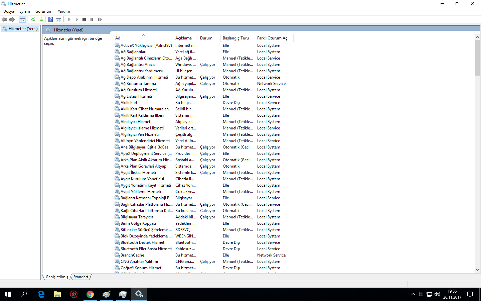This screenshot has height=301, width=481.
Task: Open Windows Start menu
Action: (8, 294)
